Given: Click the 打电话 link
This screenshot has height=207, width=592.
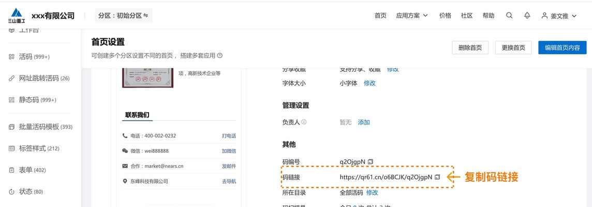Looking at the screenshot, I should (x=229, y=136).
